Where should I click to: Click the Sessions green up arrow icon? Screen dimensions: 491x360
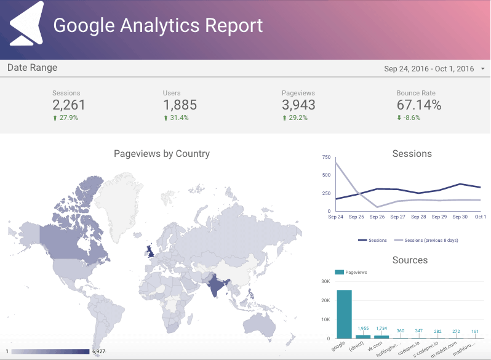pyautogui.click(x=55, y=118)
